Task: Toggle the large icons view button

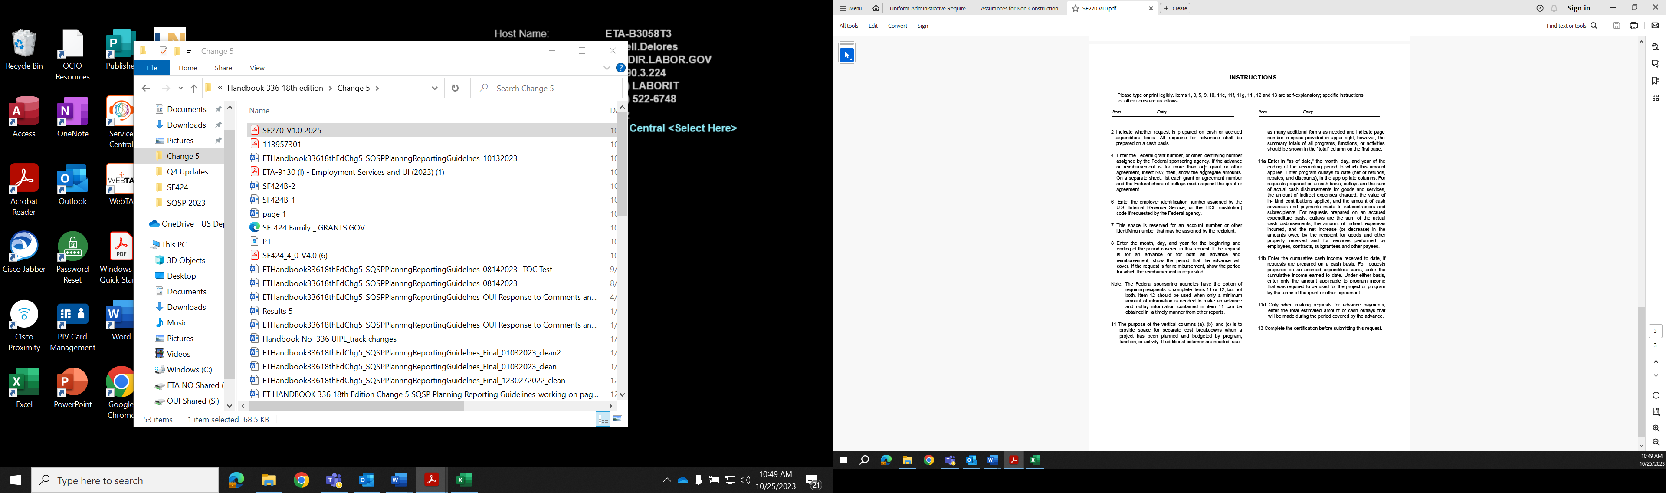Action: tap(618, 419)
